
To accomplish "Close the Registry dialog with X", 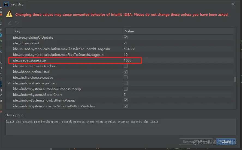I will coord(233,4).
